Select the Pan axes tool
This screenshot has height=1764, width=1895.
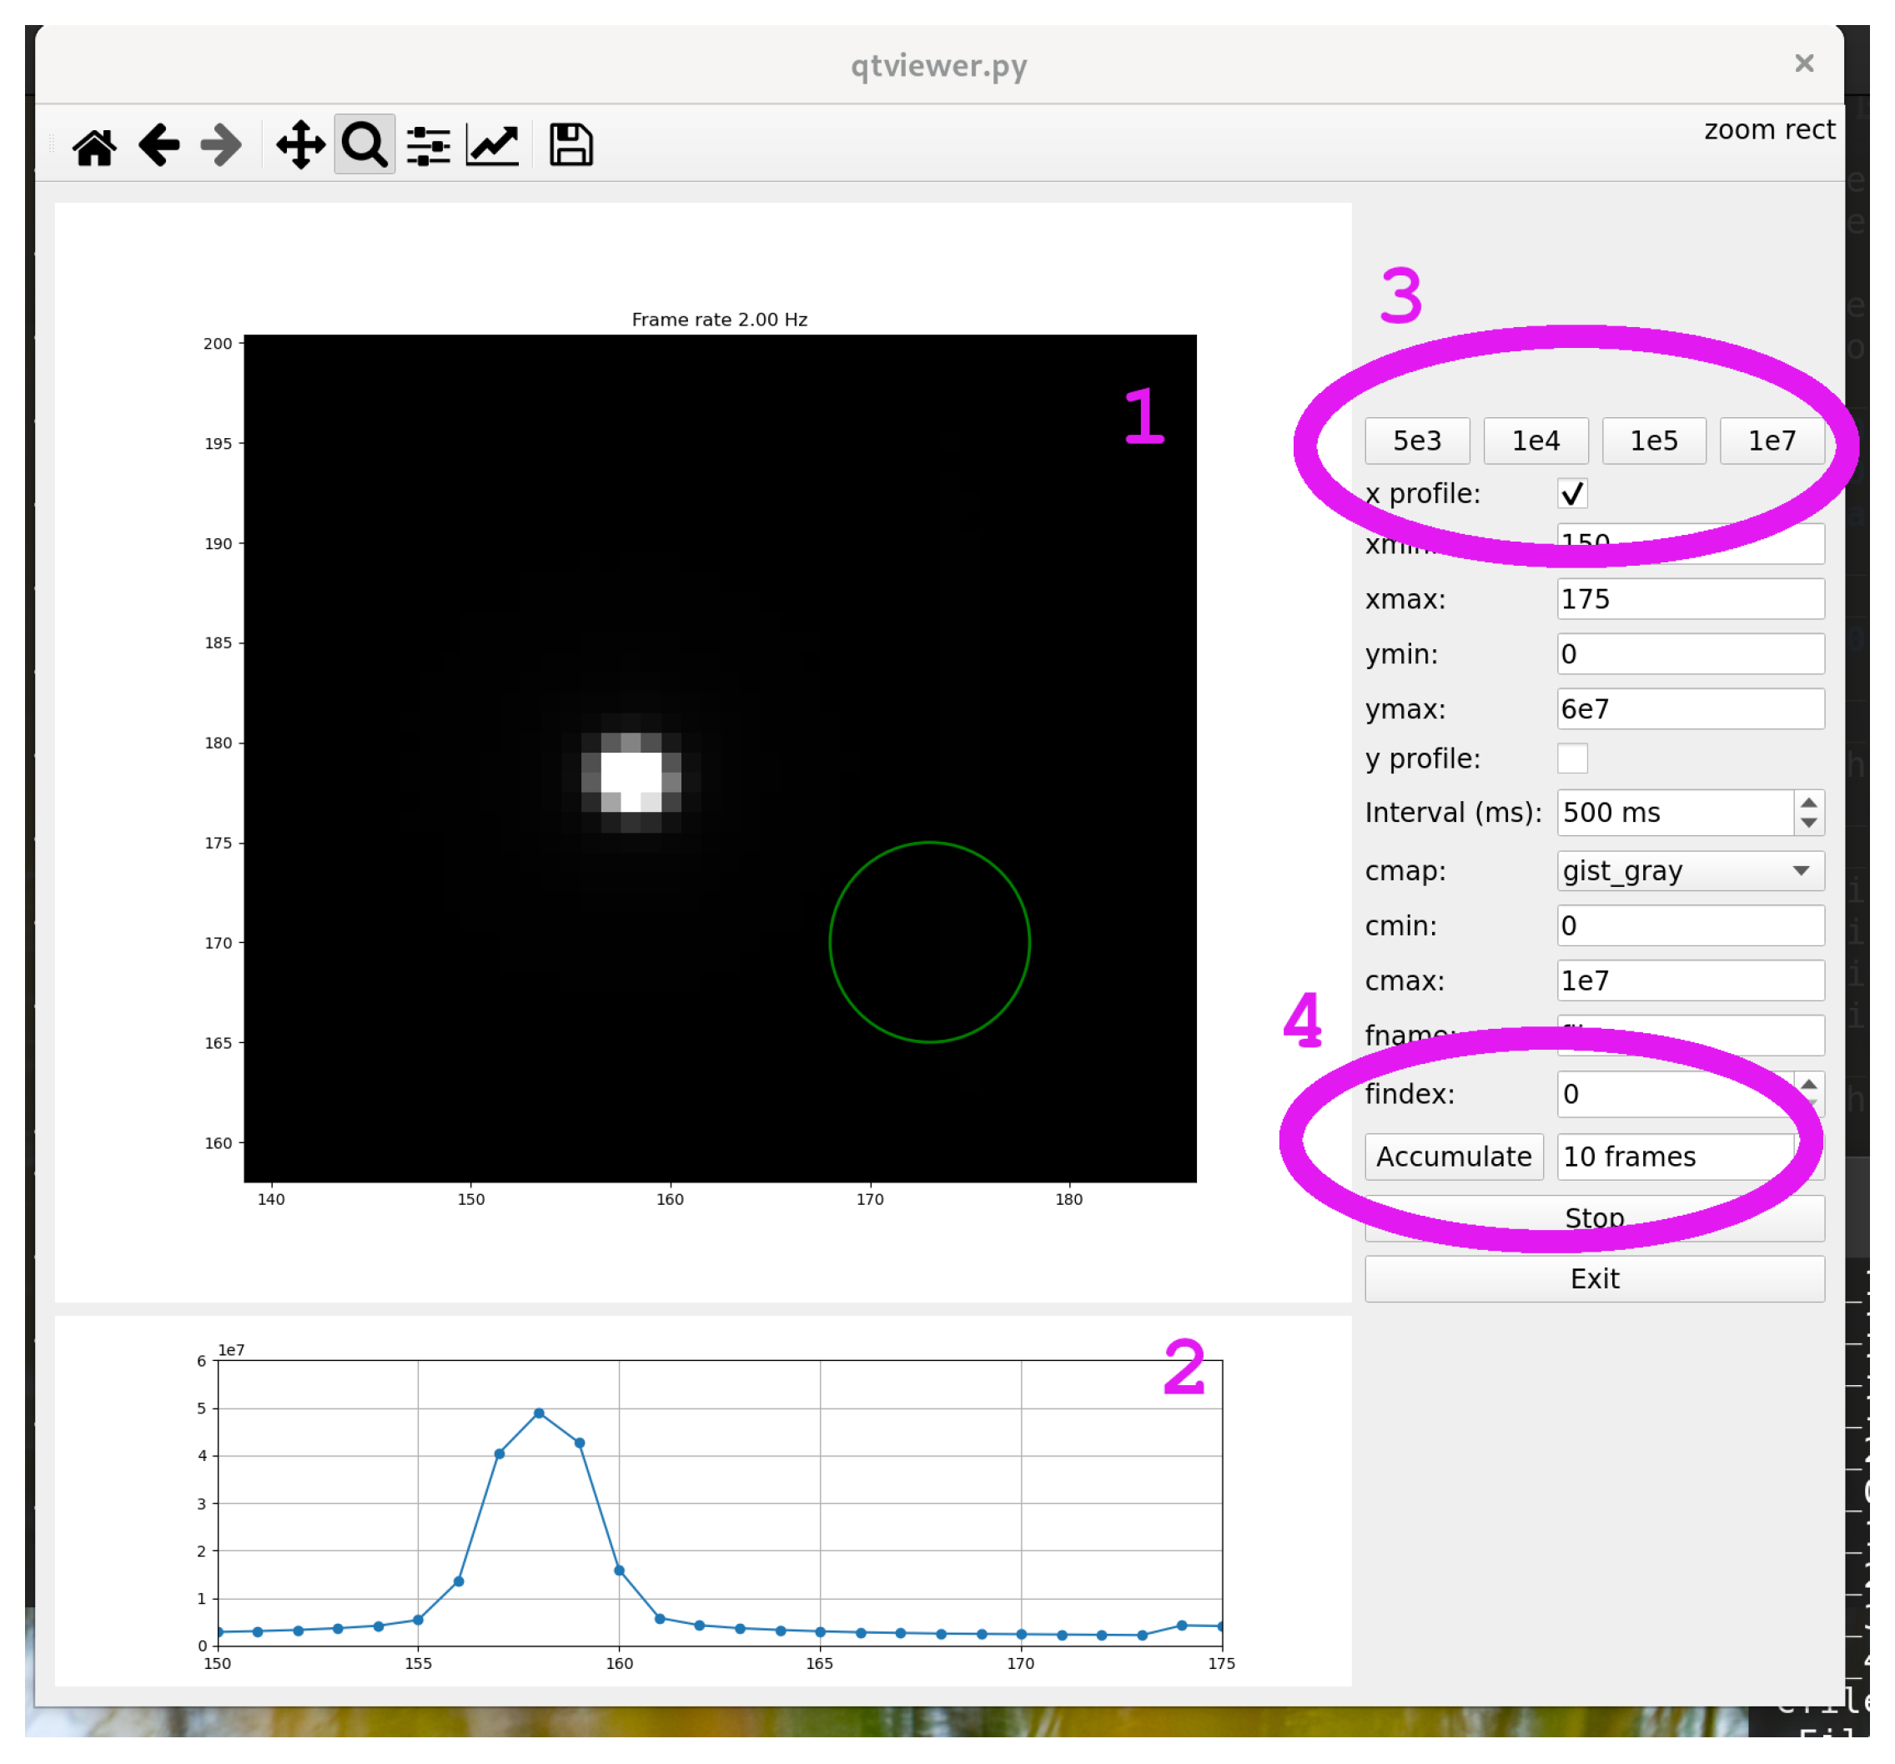coord(300,146)
